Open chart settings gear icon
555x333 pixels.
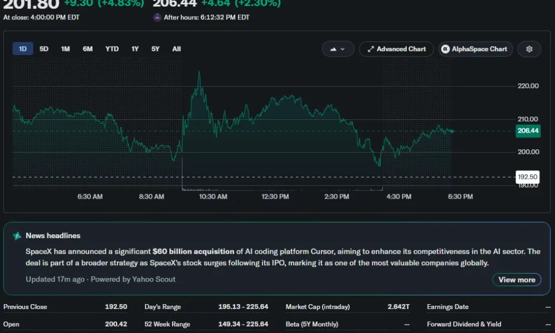pos(529,49)
